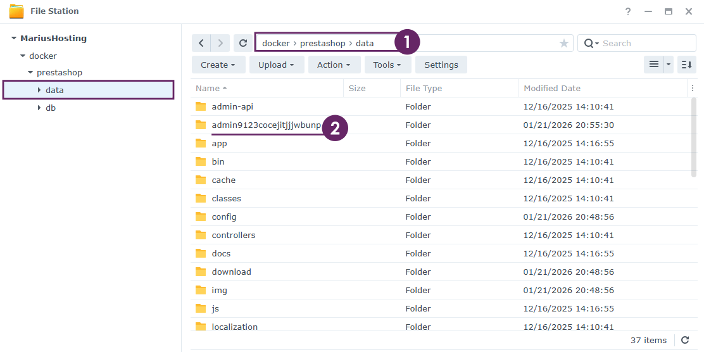Expand the data tree node arrow
704x352 pixels.
coord(39,91)
